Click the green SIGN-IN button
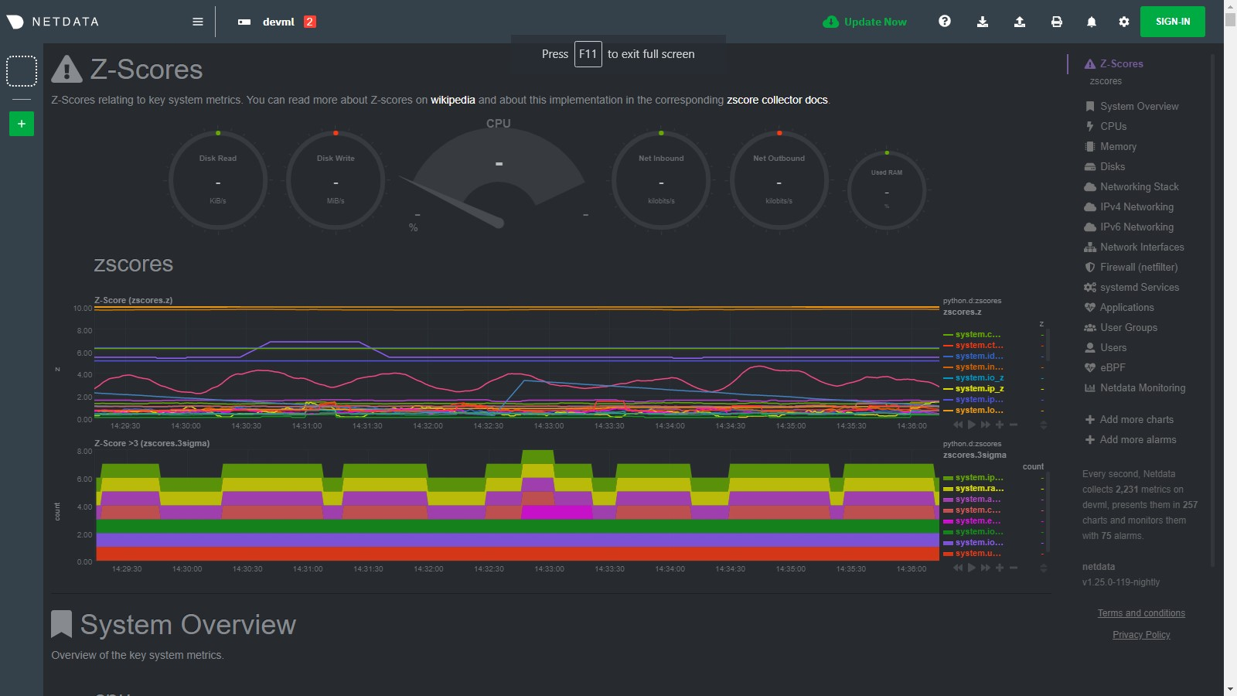The image size is (1237, 696). [1173, 22]
